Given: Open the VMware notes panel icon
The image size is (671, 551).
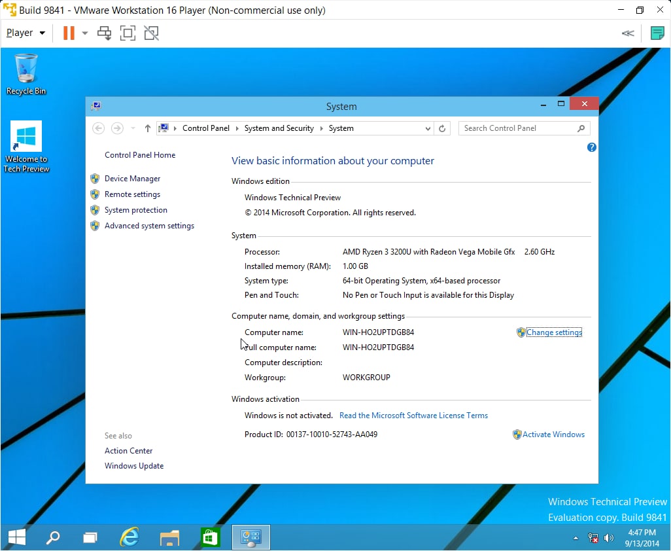Looking at the screenshot, I should coord(657,33).
